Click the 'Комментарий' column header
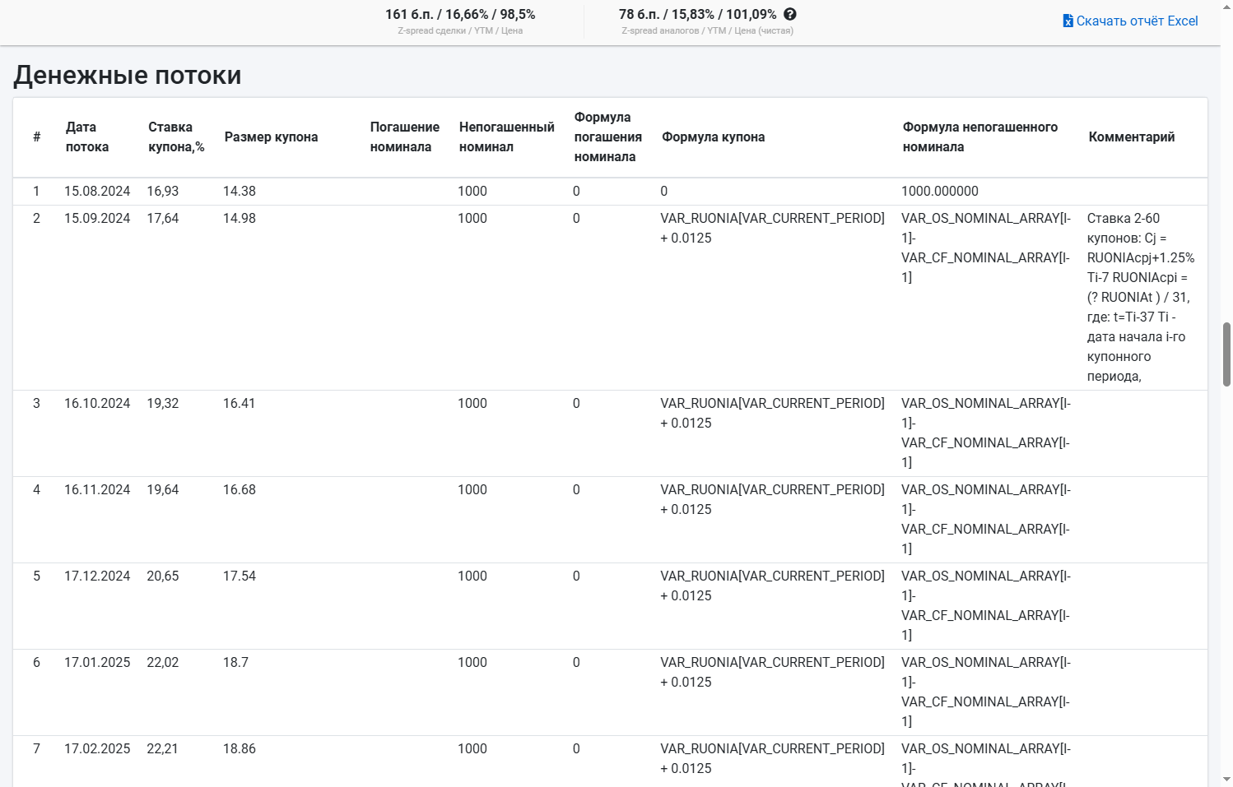 tap(1131, 137)
